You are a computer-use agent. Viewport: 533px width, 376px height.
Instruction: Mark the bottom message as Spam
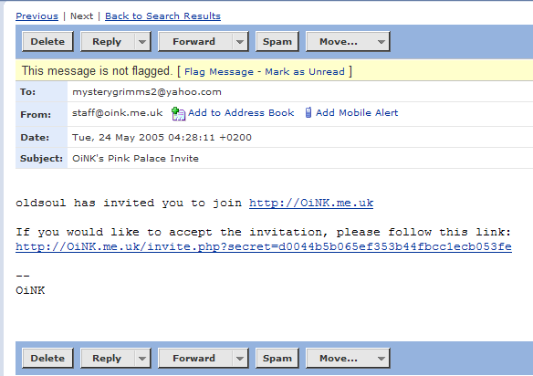277,359
